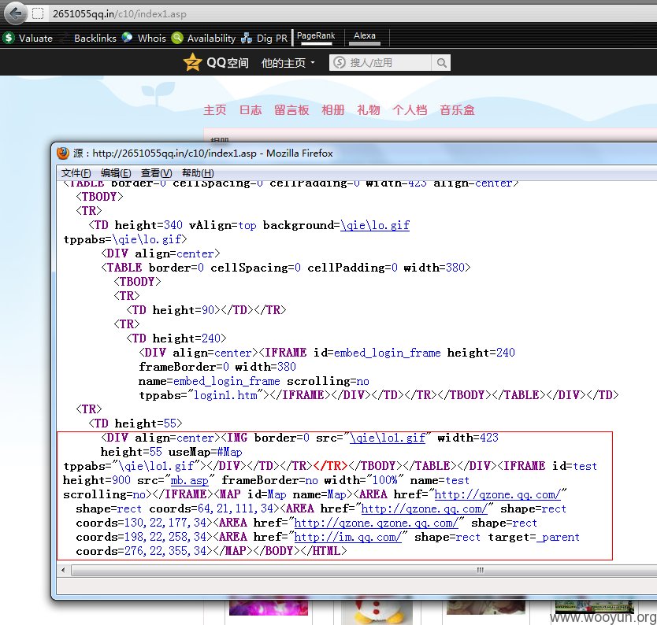Screen dimensions: 657x625
Task: Open the 主页 tab
Action: pos(215,110)
